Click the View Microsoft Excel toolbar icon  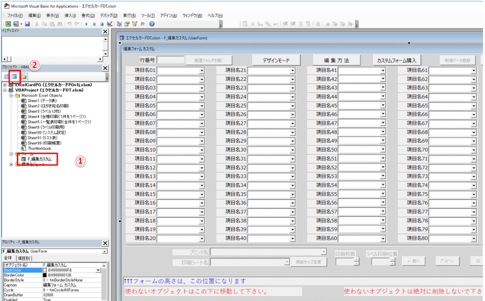tap(8, 24)
